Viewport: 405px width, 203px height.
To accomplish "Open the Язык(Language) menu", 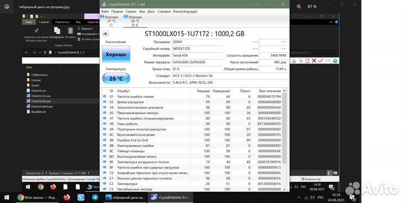I will tap(185, 11).
